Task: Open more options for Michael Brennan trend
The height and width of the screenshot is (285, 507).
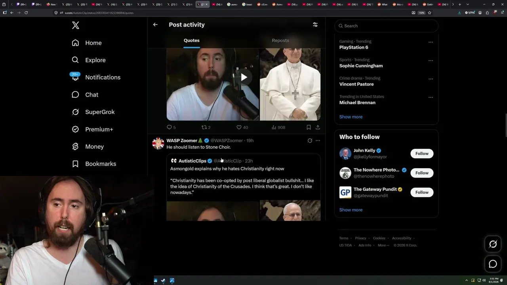Action: tap(431, 97)
